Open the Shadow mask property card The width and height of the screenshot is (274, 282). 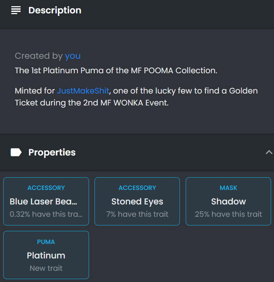(x=228, y=201)
